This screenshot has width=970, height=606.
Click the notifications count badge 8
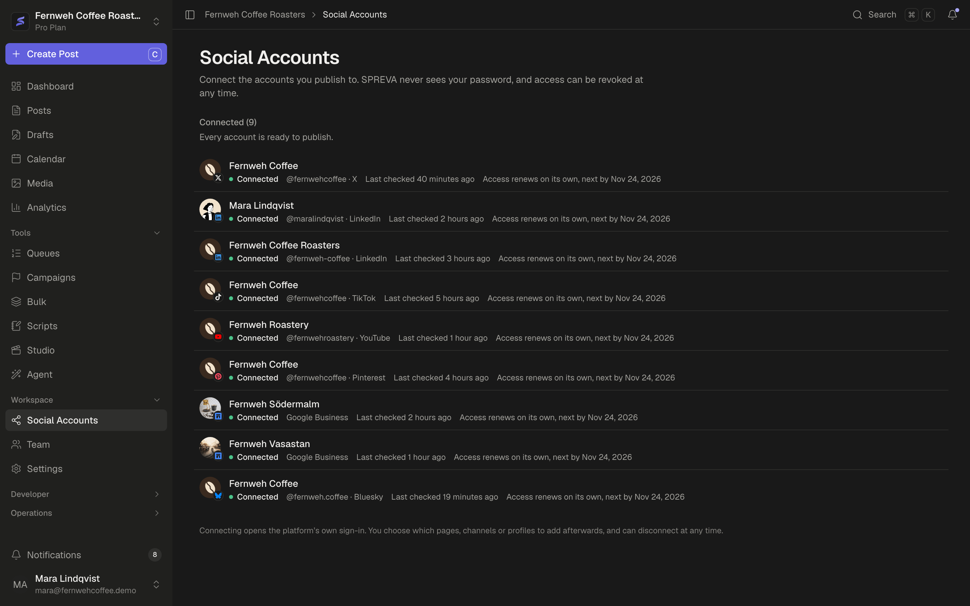pos(155,555)
